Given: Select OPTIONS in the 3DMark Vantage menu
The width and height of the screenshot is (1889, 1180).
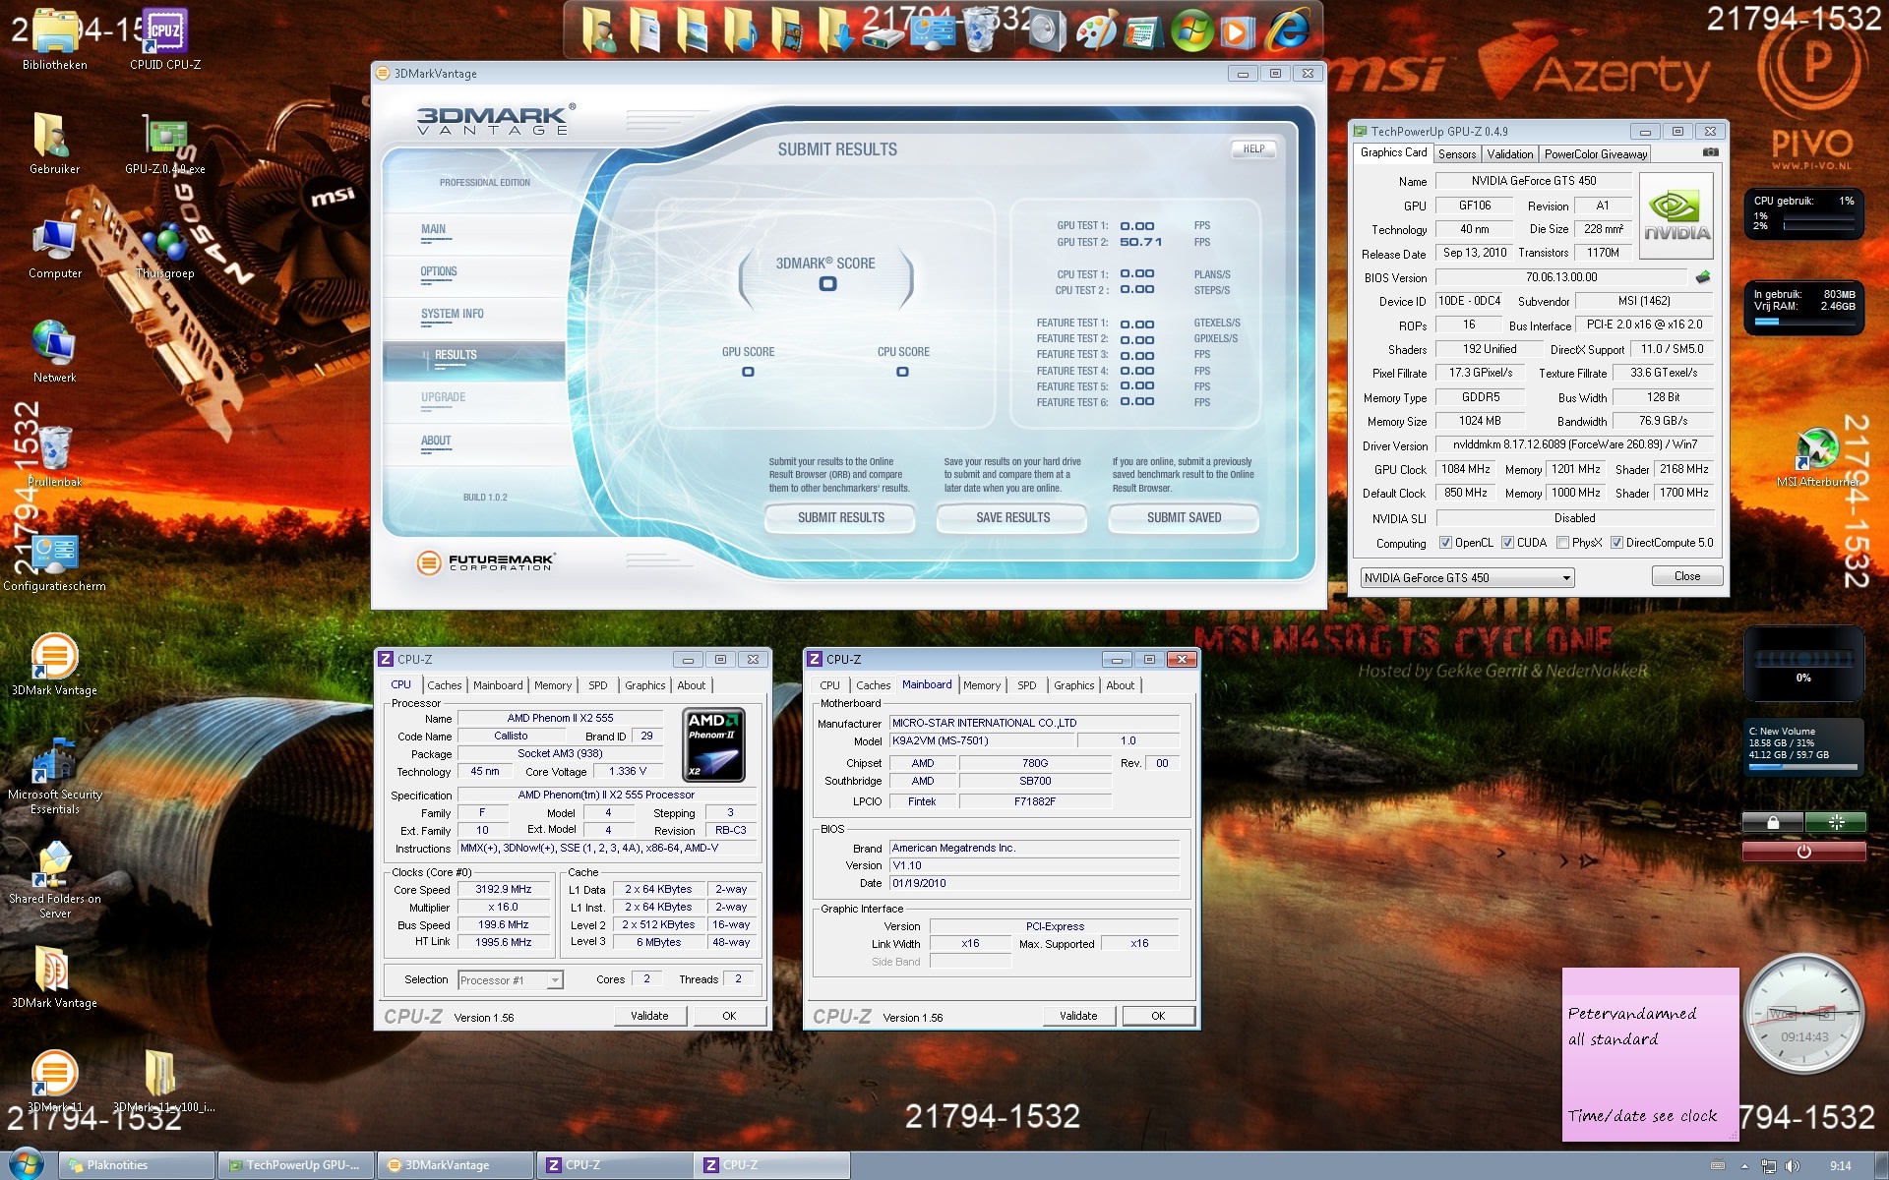Looking at the screenshot, I should (439, 272).
